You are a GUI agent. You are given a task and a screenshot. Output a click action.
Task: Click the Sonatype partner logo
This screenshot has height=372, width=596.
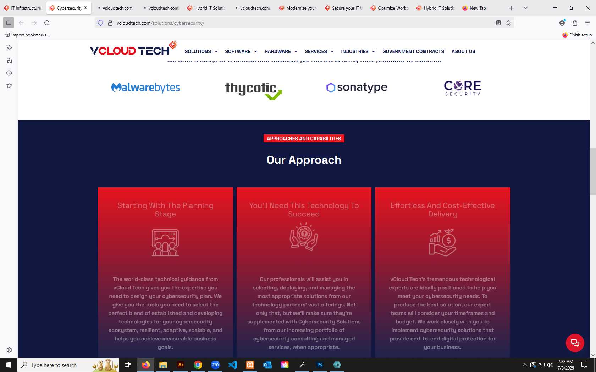pos(357,87)
